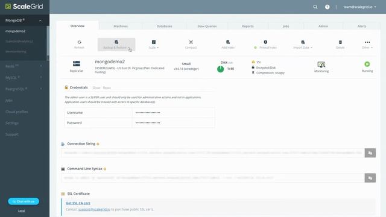Click the search magnifier icon

(315, 7)
